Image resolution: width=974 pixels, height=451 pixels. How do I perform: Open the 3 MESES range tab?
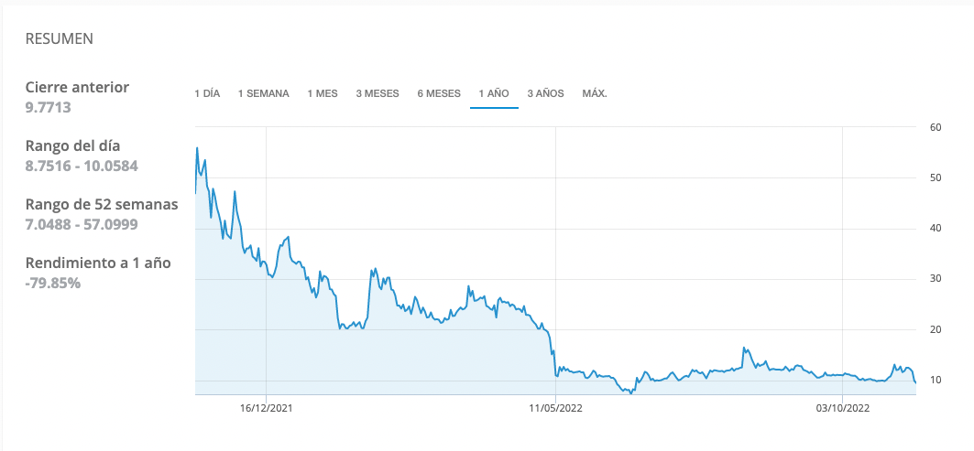378,93
